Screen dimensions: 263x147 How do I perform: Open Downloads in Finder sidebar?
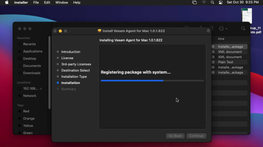pyautogui.click(x=32, y=73)
